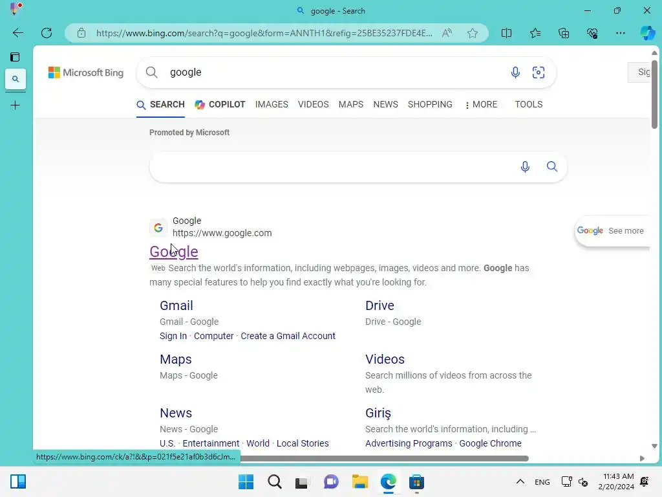Click the Google favicon beside result
The image size is (662, 497).
(158, 228)
